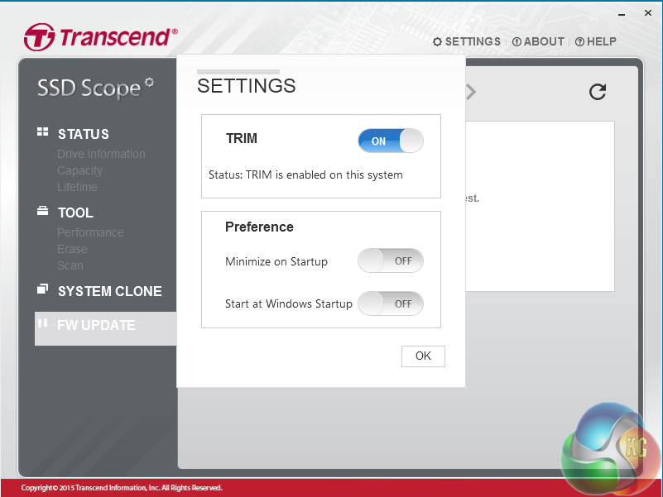Click the FW UPDATE arrows icon
The height and width of the screenshot is (497, 663).
(x=42, y=323)
